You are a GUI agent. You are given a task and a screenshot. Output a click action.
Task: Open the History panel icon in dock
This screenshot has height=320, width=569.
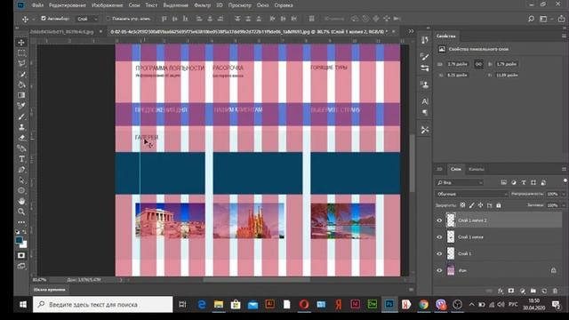coord(425,40)
